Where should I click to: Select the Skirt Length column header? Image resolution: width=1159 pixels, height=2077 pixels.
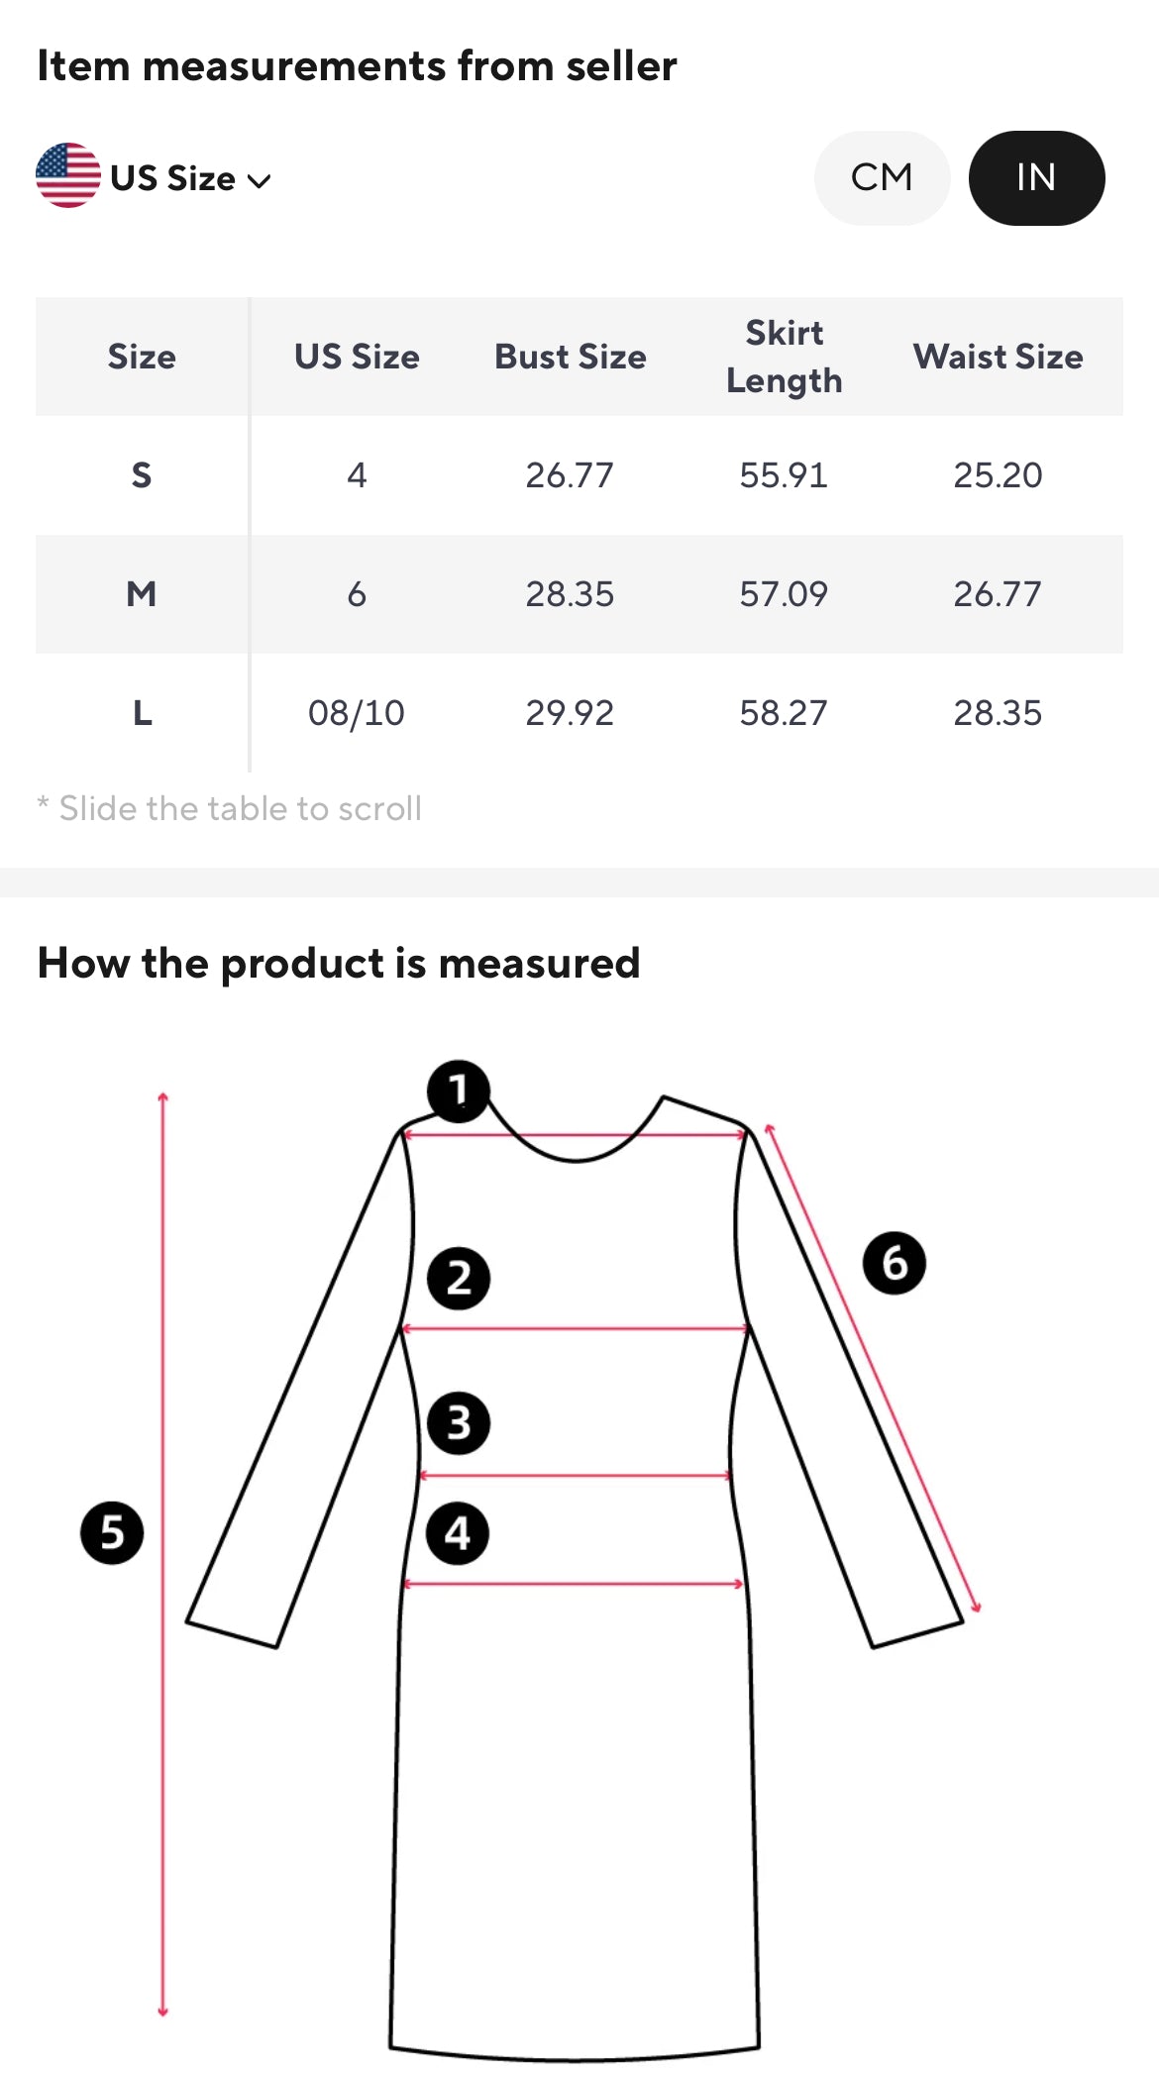(784, 357)
